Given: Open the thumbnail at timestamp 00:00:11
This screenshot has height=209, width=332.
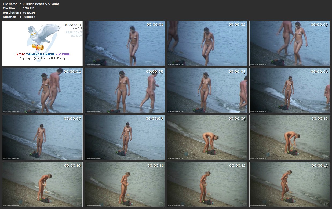Looking at the screenshot, I should tap(125, 184).
